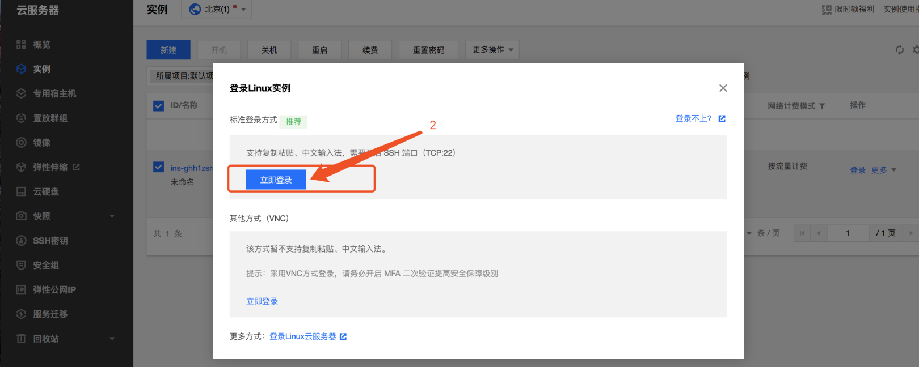This screenshot has width=919, height=367.
Task: Open the 云硬盘 disk sidebar icon
Action: [21, 191]
